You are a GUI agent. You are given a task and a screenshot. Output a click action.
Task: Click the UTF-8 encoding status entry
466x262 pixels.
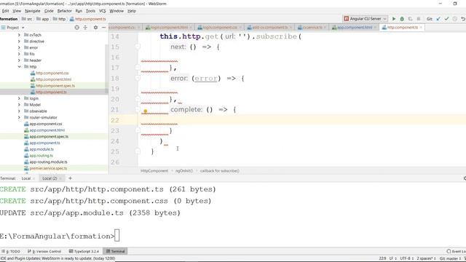(x=406, y=258)
